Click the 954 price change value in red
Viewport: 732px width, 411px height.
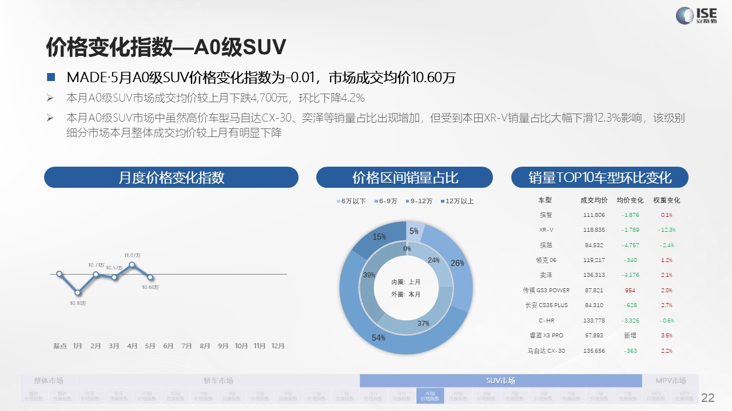(x=630, y=290)
